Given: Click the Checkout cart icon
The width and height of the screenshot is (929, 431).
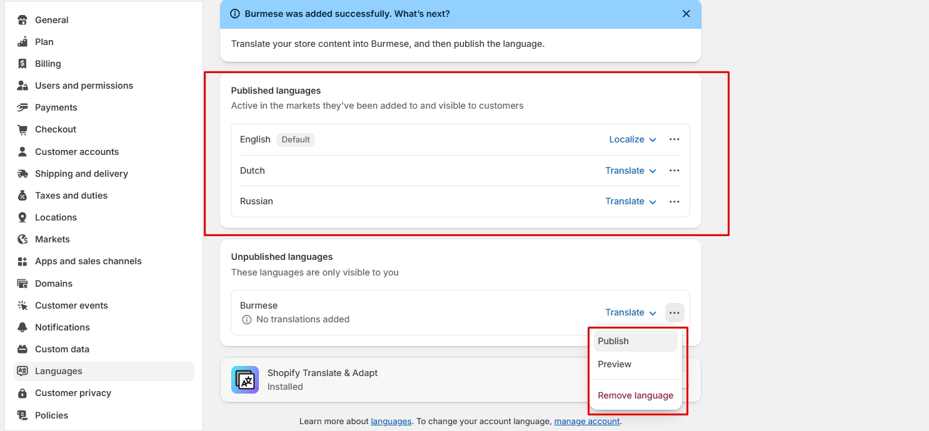Looking at the screenshot, I should pyautogui.click(x=23, y=129).
